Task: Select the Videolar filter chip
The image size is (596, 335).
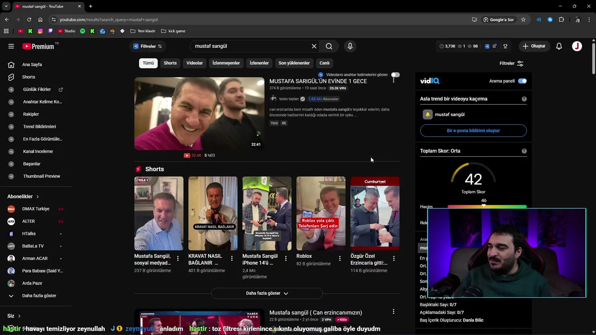Action: point(195,63)
